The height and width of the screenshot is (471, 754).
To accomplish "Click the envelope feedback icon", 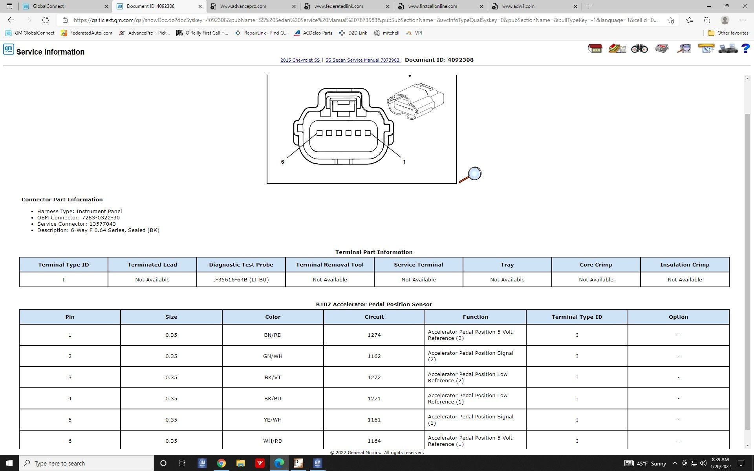I will (x=706, y=49).
